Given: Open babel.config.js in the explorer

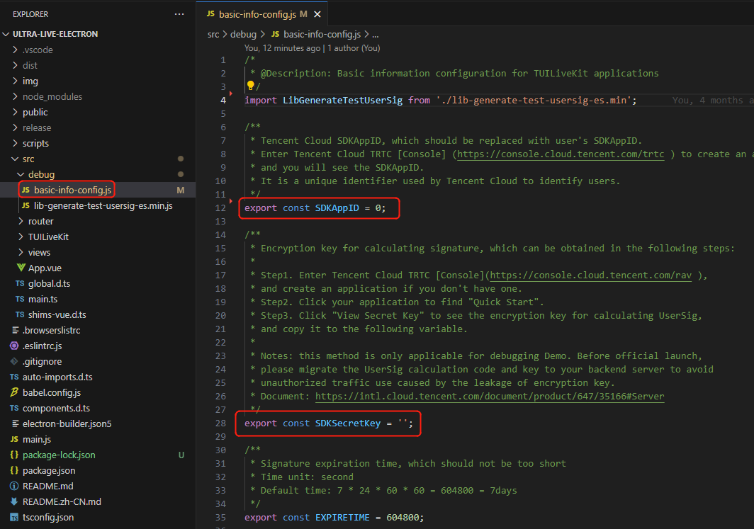Looking at the screenshot, I should 51,392.
